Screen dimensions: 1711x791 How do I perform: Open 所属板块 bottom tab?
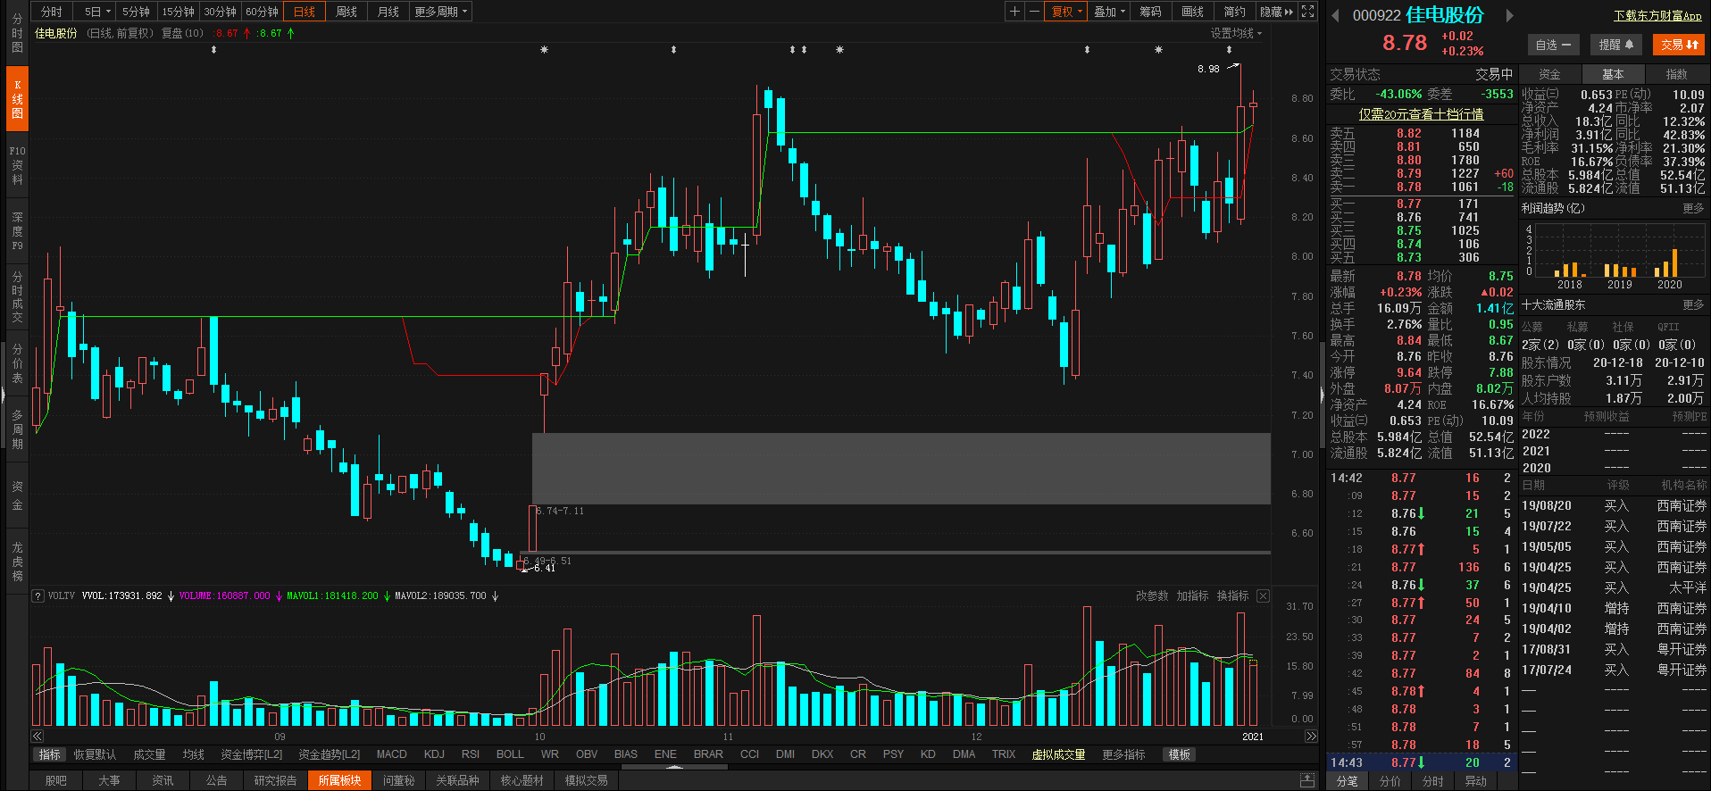tap(339, 780)
